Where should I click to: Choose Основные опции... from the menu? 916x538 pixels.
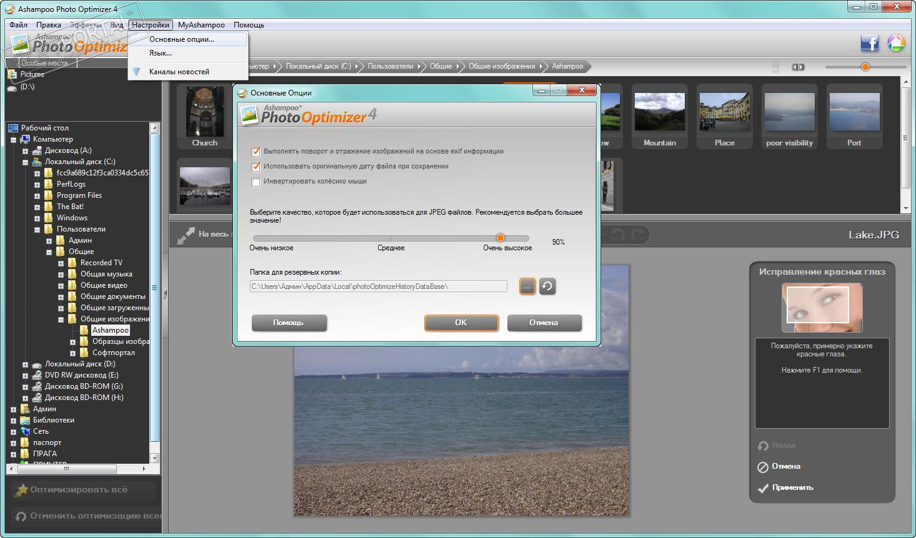[188, 39]
